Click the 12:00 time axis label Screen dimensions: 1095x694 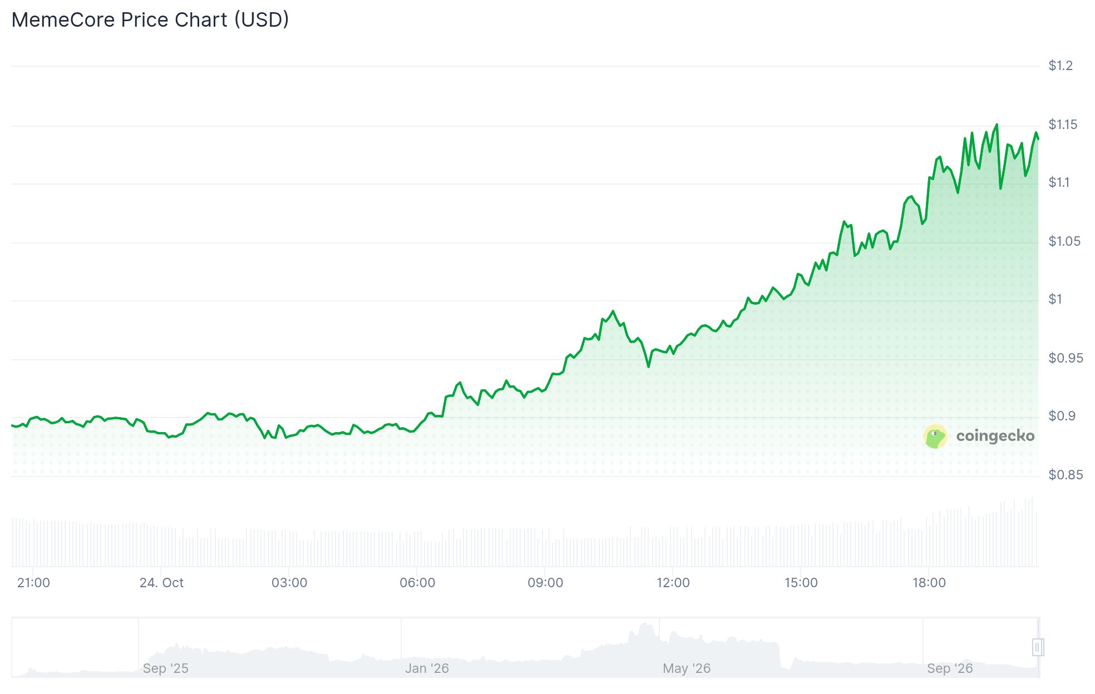[x=673, y=583]
